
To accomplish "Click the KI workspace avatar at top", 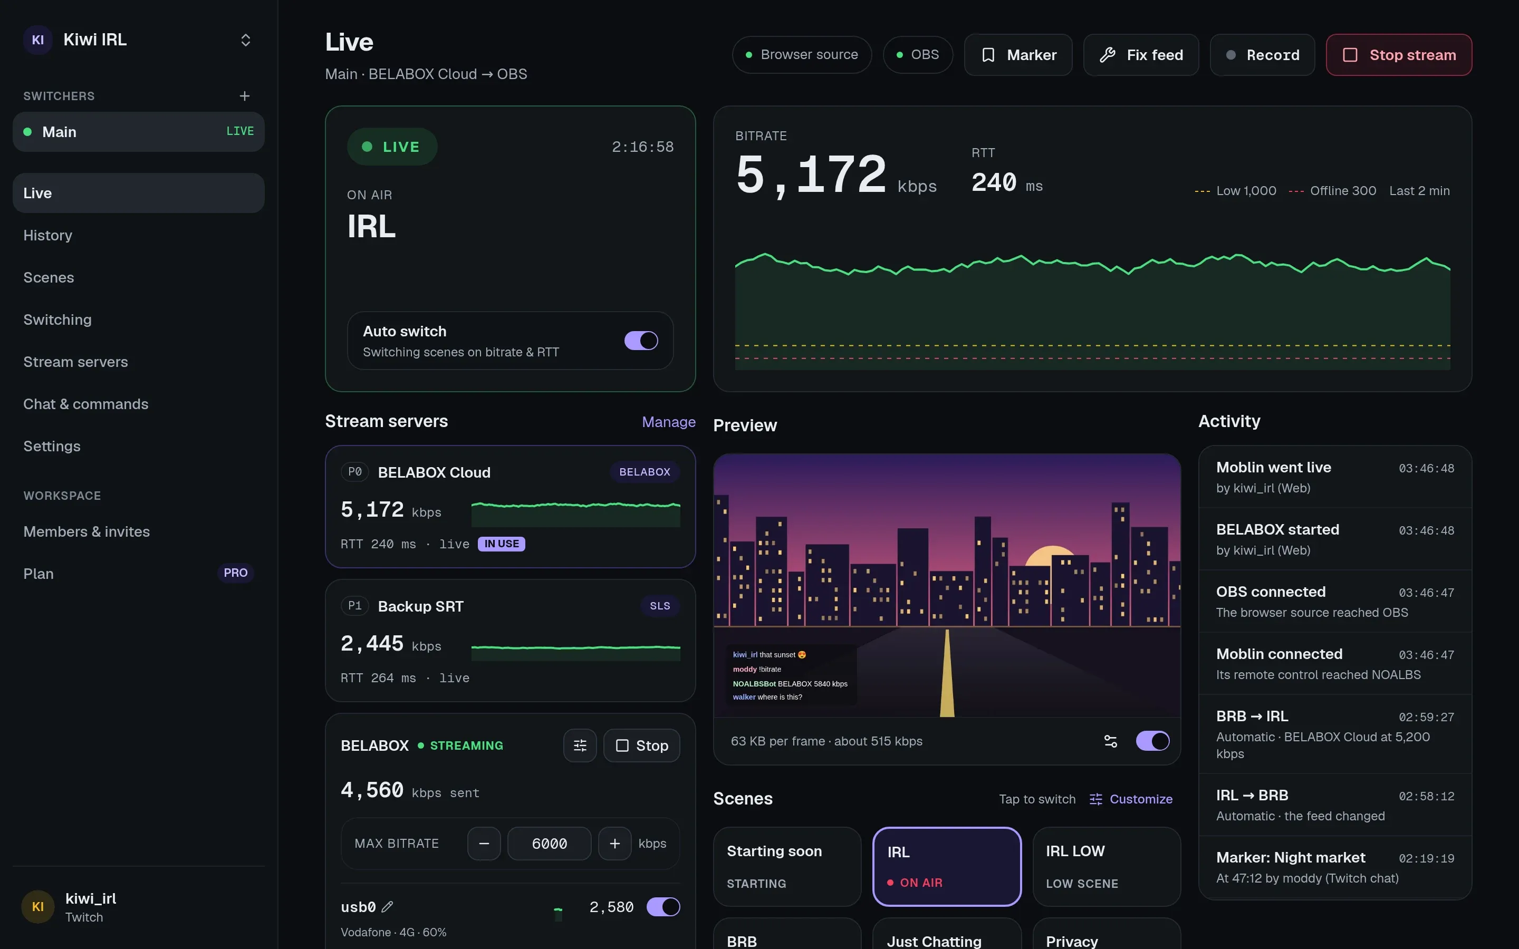I will [x=37, y=40].
